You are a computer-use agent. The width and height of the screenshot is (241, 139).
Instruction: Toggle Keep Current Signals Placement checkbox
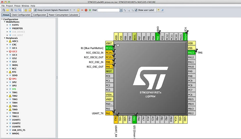pyautogui.click(x=35, y=10)
